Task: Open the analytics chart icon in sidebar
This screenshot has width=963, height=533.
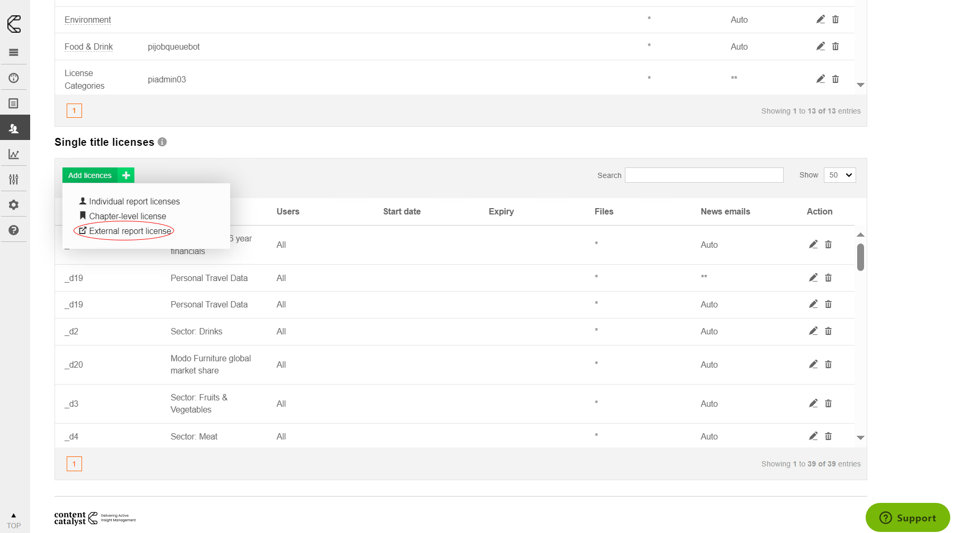Action: 14,154
